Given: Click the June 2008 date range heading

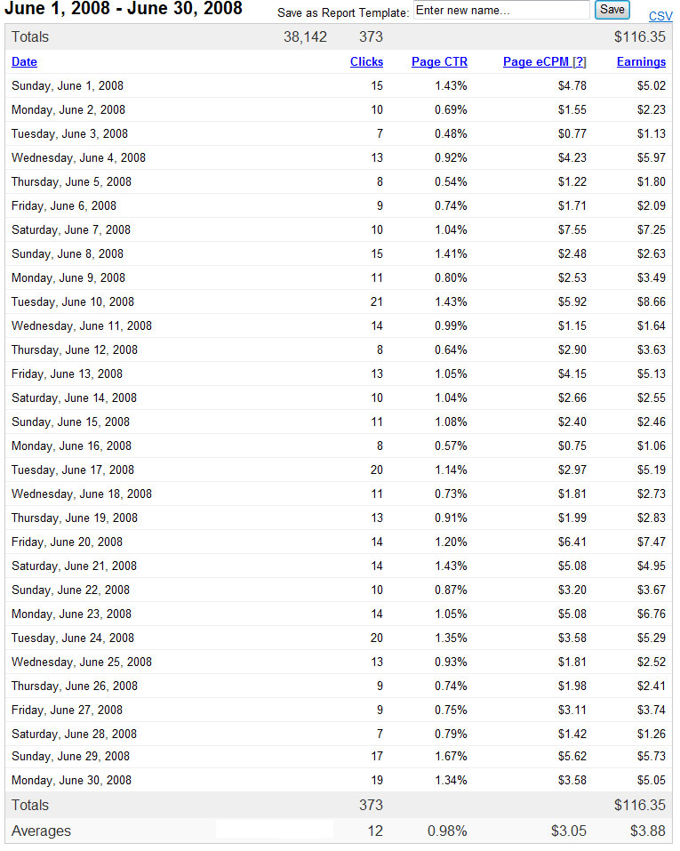Looking at the screenshot, I should (124, 10).
